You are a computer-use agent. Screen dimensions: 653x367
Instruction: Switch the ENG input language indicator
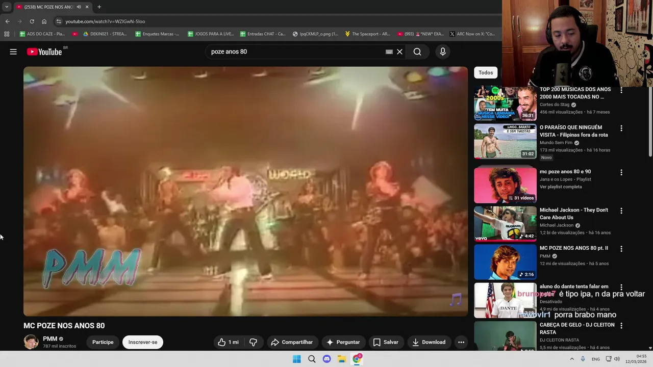(x=596, y=359)
